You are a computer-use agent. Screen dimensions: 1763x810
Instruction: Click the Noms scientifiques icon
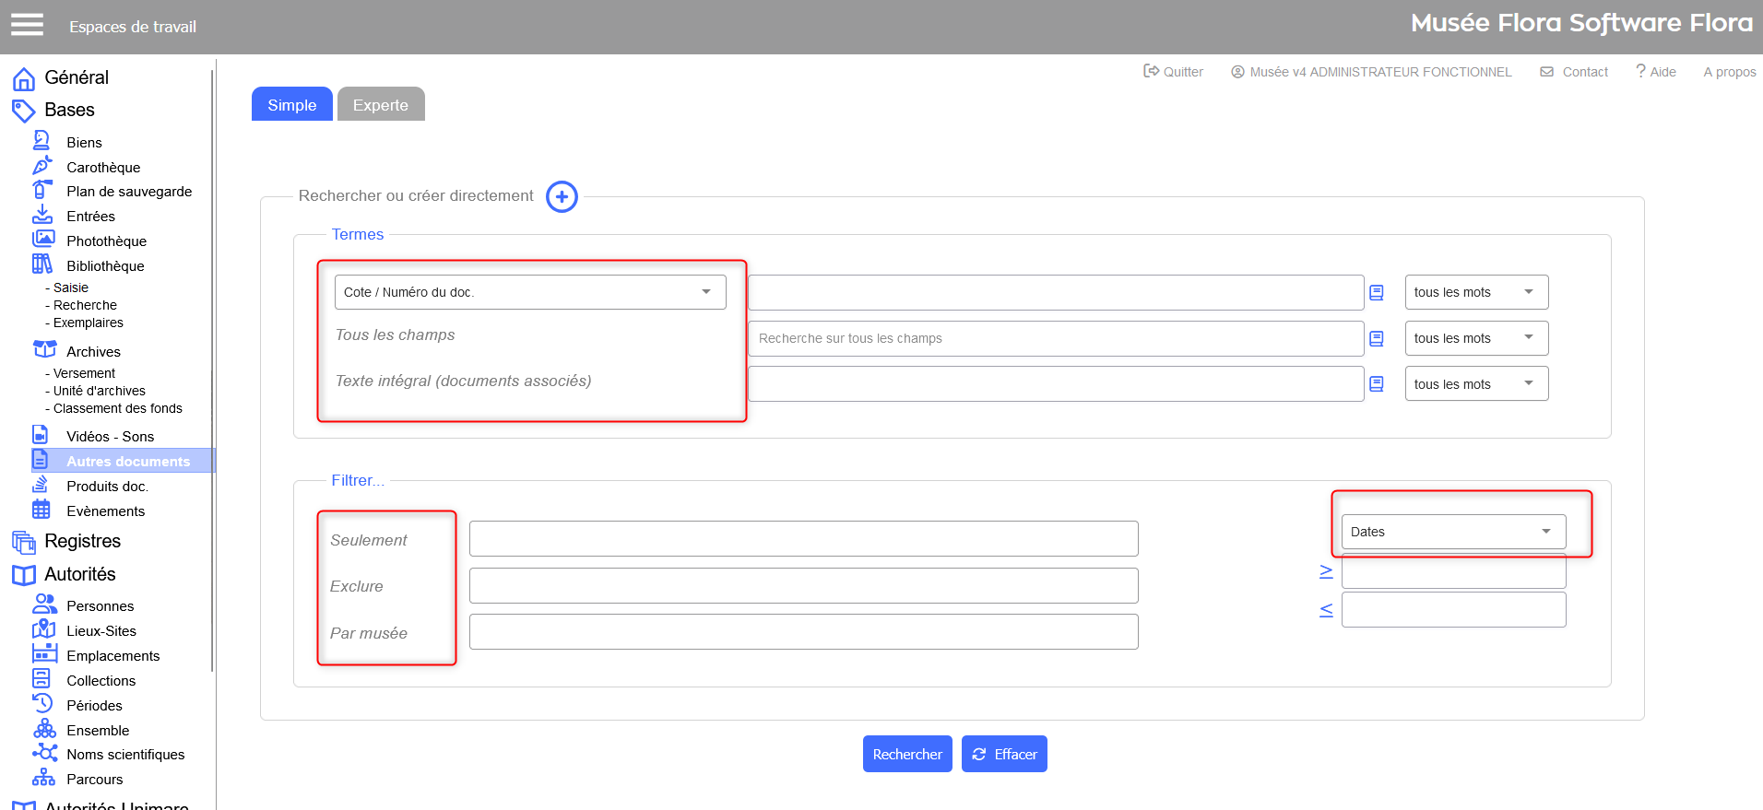pyautogui.click(x=44, y=754)
